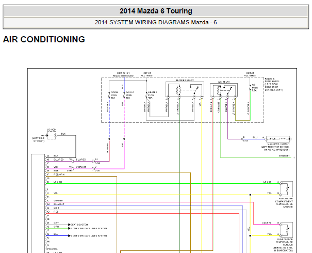Click the WHT wire label at pin 1N
The width and height of the screenshot is (312, 253).
56,208
